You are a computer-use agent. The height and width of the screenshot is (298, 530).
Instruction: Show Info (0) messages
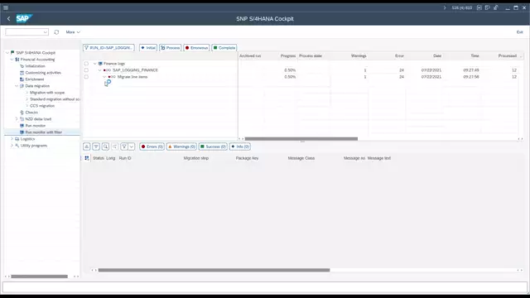click(x=240, y=147)
